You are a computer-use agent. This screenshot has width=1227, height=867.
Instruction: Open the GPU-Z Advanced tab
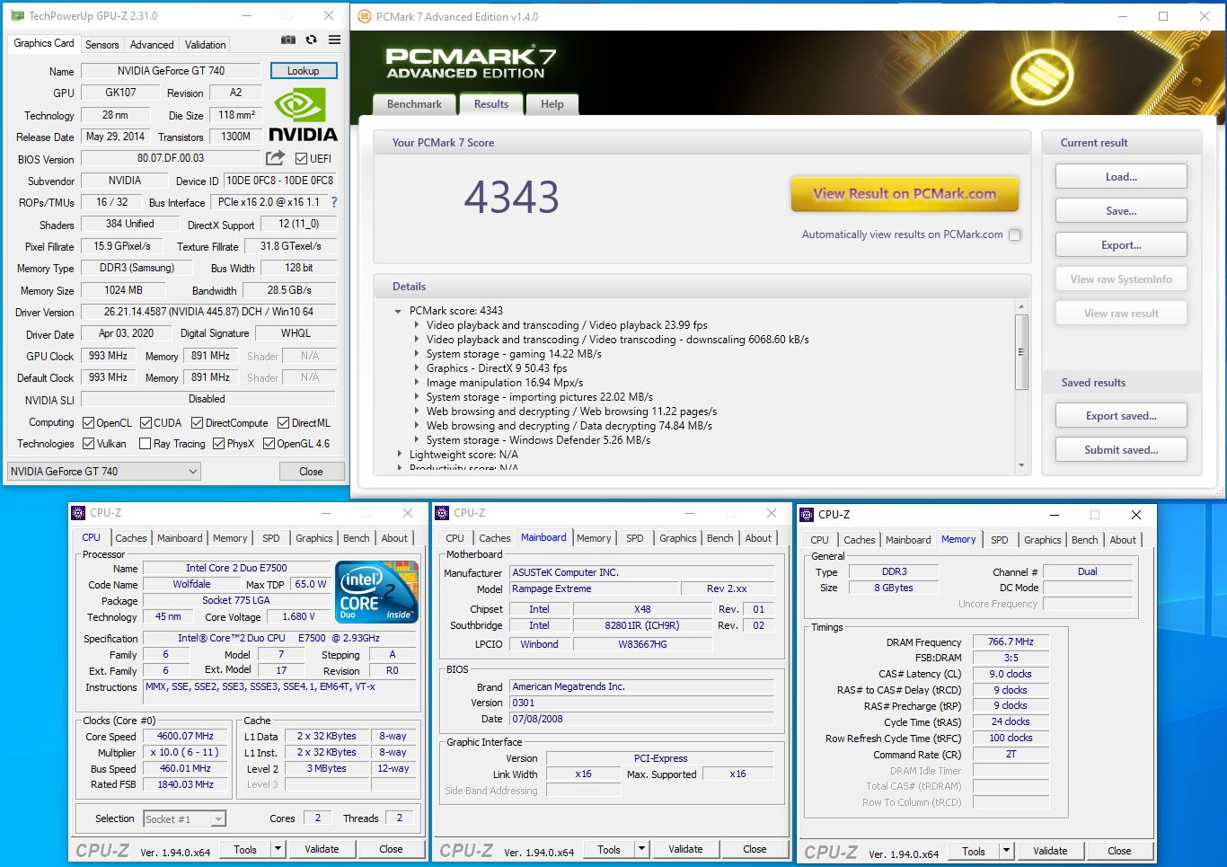pyautogui.click(x=152, y=45)
